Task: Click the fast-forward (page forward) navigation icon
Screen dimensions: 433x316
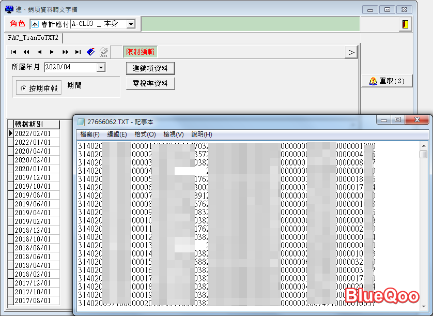Action: (65, 52)
